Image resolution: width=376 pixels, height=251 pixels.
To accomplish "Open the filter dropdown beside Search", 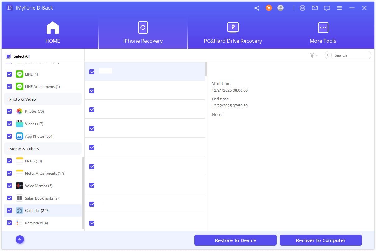I will pos(314,55).
